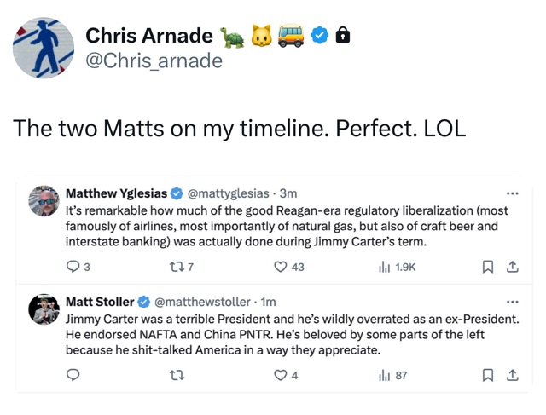The height and width of the screenshot is (415, 546).
Task: Reply to Matthew Yglesias's tweet
Action: [x=73, y=267]
